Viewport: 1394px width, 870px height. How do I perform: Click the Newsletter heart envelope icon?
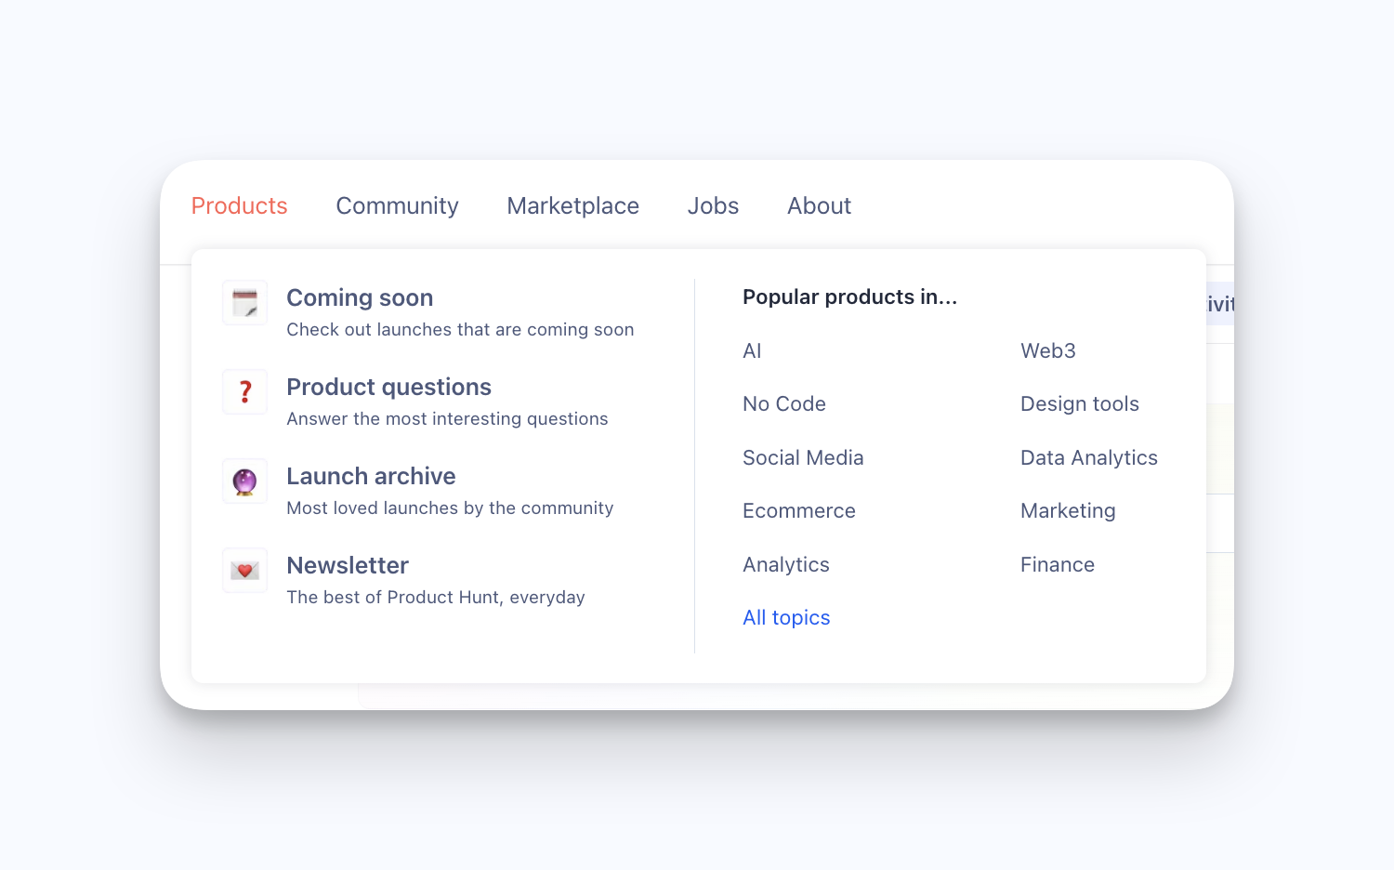click(x=244, y=571)
